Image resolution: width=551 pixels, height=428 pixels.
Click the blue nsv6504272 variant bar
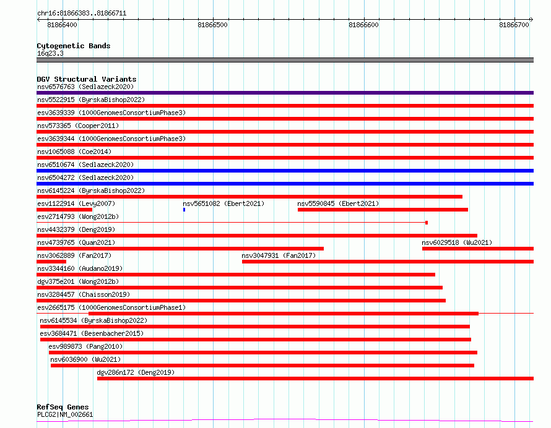tap(285, 184)
